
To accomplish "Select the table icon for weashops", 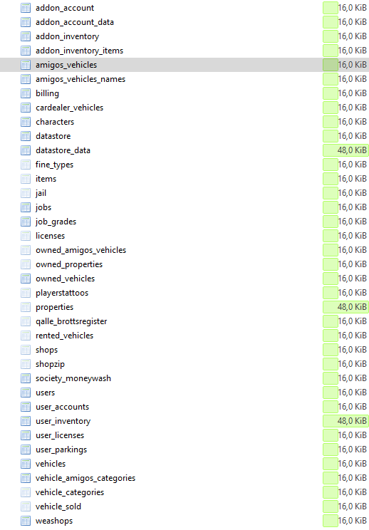I will [26, 521].
